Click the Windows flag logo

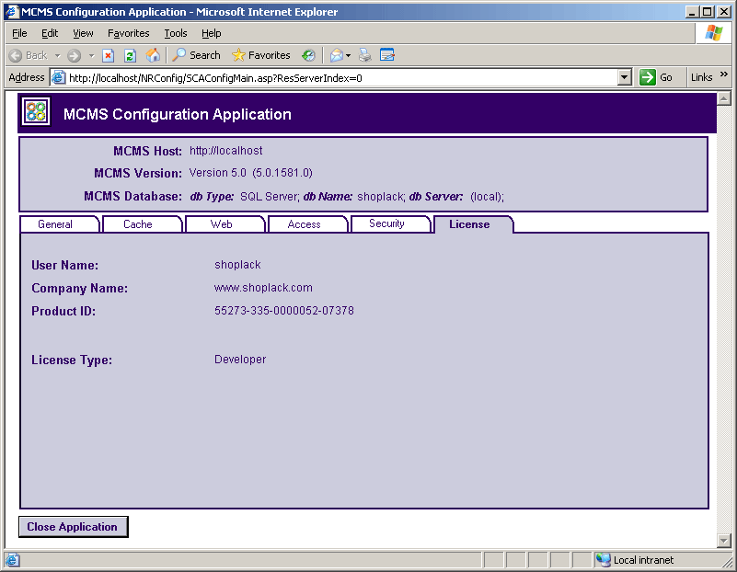point(713,33)
